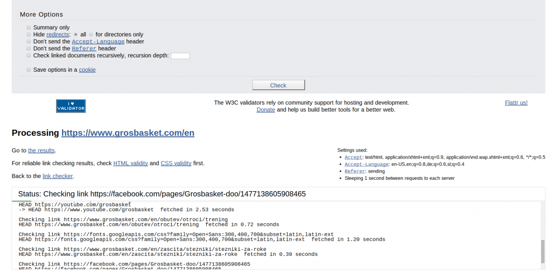Click the cookie link in options
The width and height of the screenshot is (557, 271).
tap(87, 70)
